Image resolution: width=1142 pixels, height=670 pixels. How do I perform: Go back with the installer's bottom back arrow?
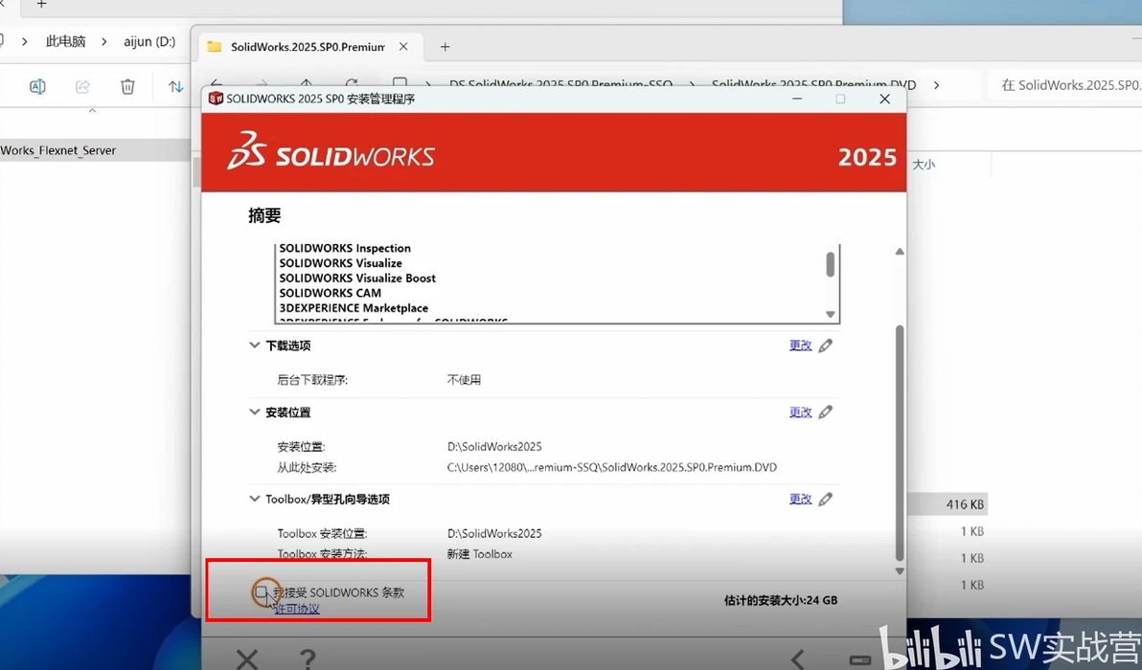click(x=798, y=659)
